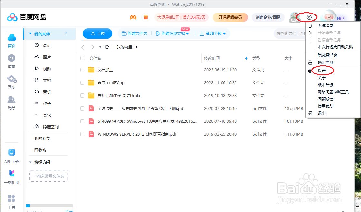Open 工具 tools in sidebar
This screenshot has height=212, width=361.
pyautogui.click(x=12, y=202)
